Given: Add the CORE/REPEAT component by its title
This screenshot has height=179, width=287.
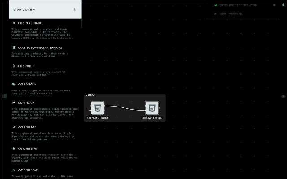Looking at the screenshot, I should (28, 170).
